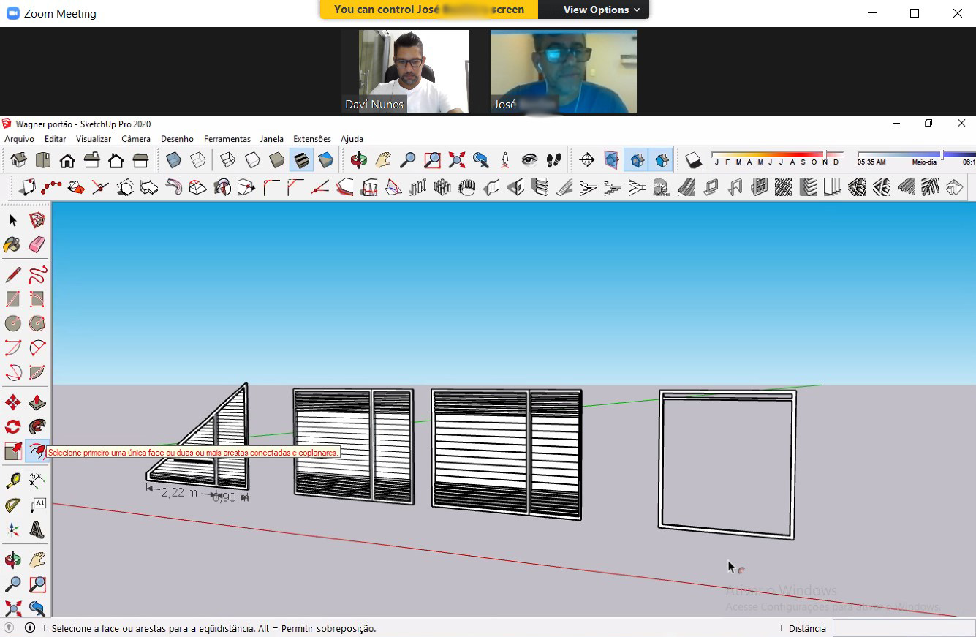Click the geolocation button in the status bar
The width and height of the screenshot is (976, 637).
[7, 627]
